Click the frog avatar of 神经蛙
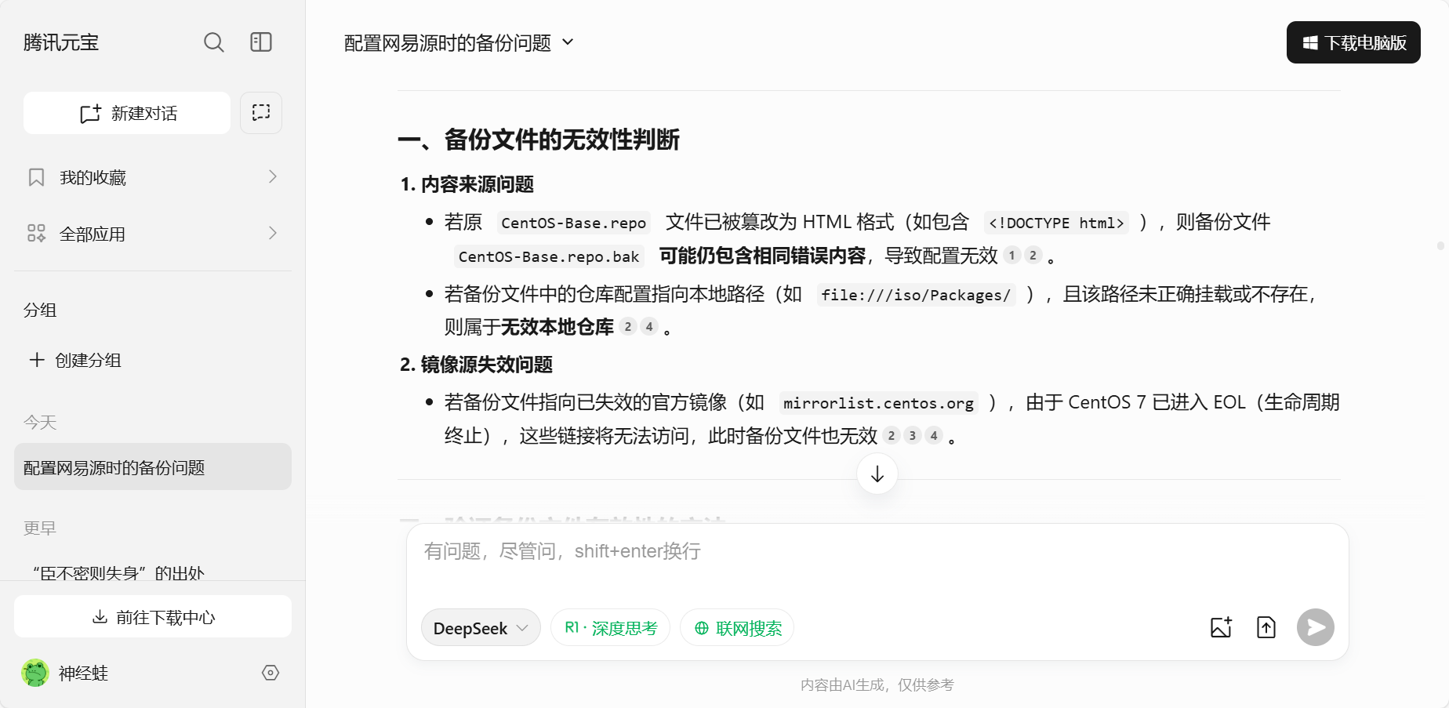Viewport: 1449px width, 708px height. (x=35, y=673)
